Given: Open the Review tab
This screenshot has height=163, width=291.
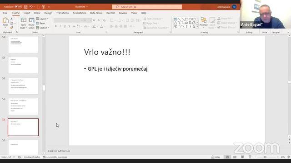Looking at the screenshot, I should 123,13.
